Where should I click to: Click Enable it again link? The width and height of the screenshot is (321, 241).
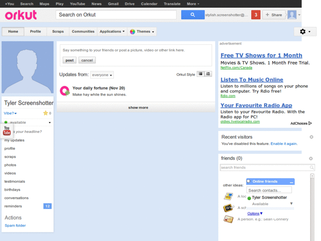click(x=284, y=144)
